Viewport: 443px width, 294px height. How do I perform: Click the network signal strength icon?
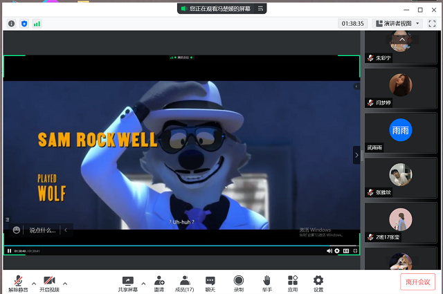tap(37, 24)
